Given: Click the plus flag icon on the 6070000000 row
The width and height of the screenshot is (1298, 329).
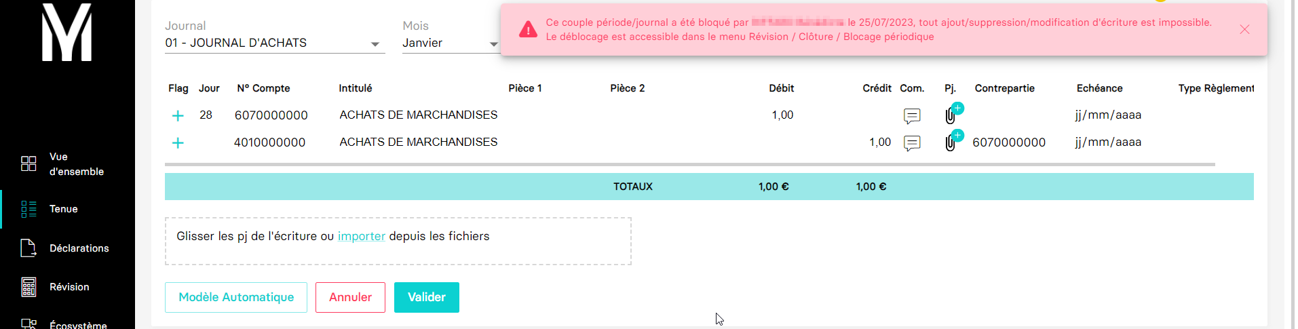Looking at the screenshot, I should [178, 116].
